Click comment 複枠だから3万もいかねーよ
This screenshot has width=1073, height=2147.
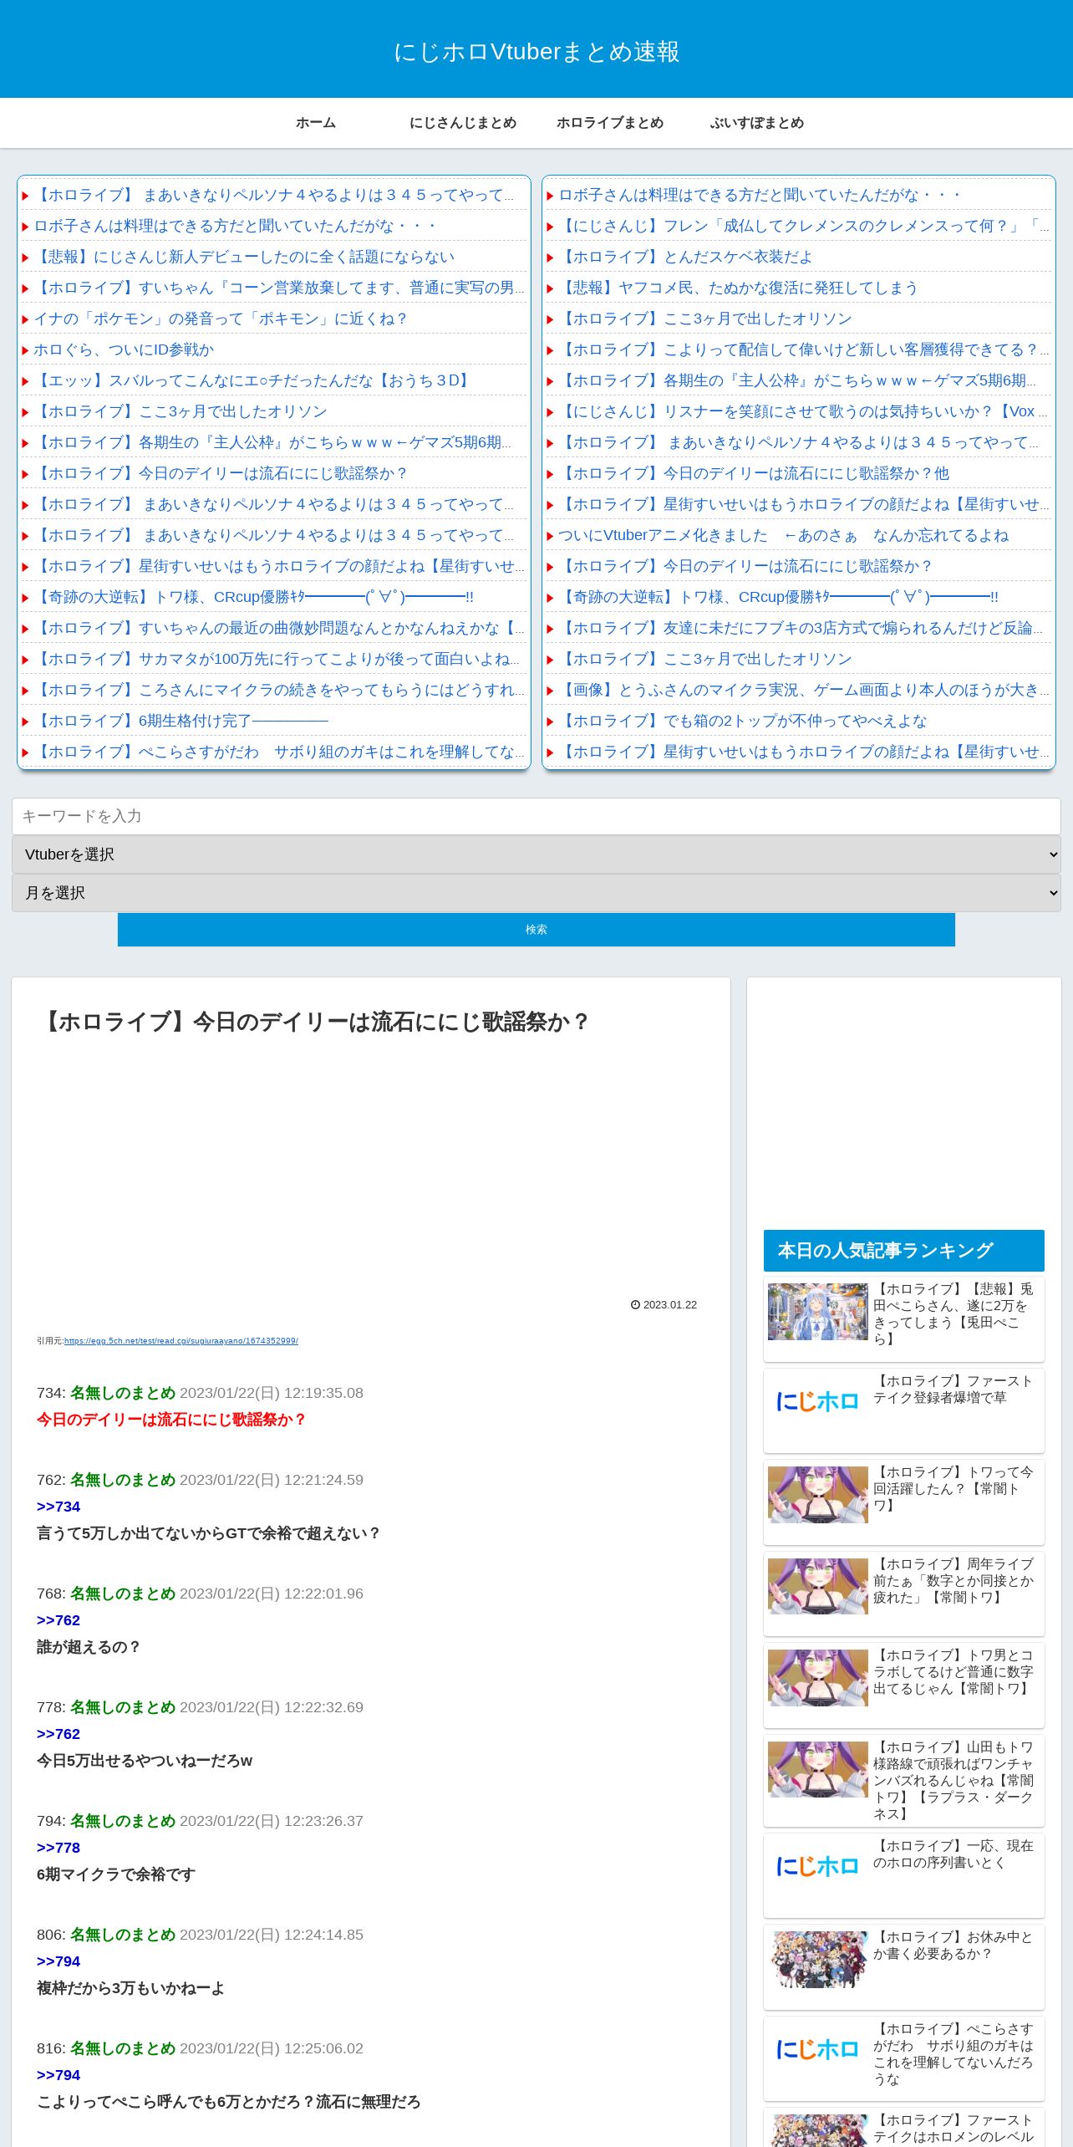click(130, 1988)
